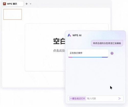Send the message with arrow icon
Image resolution: width=128 pixels, height=107 pixels.
[120, 98]
